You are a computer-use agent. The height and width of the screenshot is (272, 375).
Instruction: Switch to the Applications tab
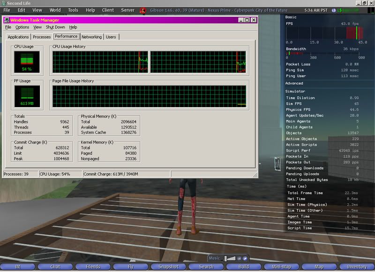tap(18, 37)
